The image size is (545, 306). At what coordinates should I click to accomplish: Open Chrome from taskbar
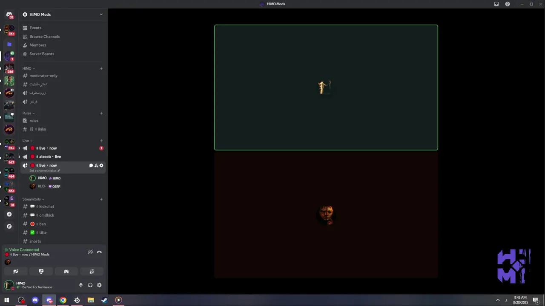[63, 300]
